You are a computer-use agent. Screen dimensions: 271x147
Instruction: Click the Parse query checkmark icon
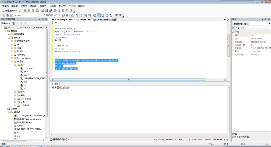pos(55,15)
